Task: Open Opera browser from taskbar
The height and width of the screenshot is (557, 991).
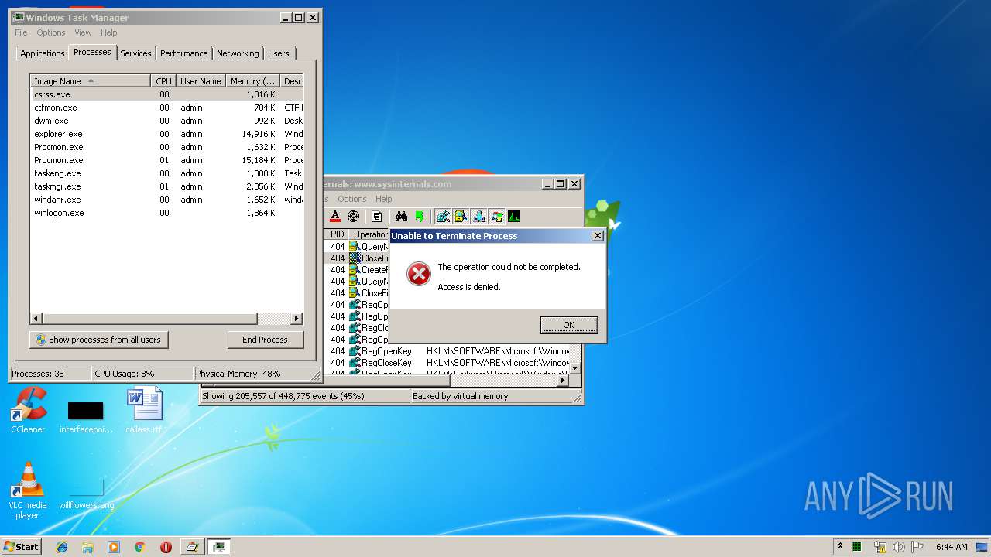Action: (166, 546)
